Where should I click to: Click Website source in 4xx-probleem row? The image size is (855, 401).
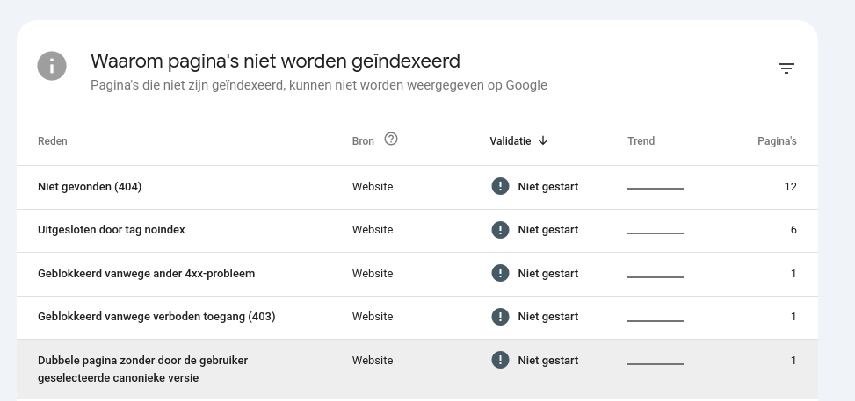(x=373, y=274)
